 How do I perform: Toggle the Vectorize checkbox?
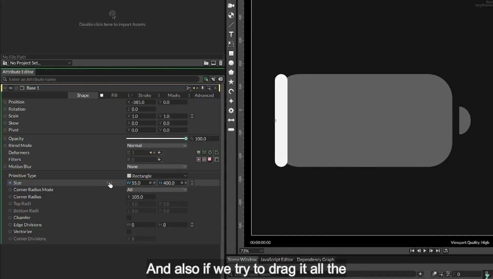[x=129, y=232]
